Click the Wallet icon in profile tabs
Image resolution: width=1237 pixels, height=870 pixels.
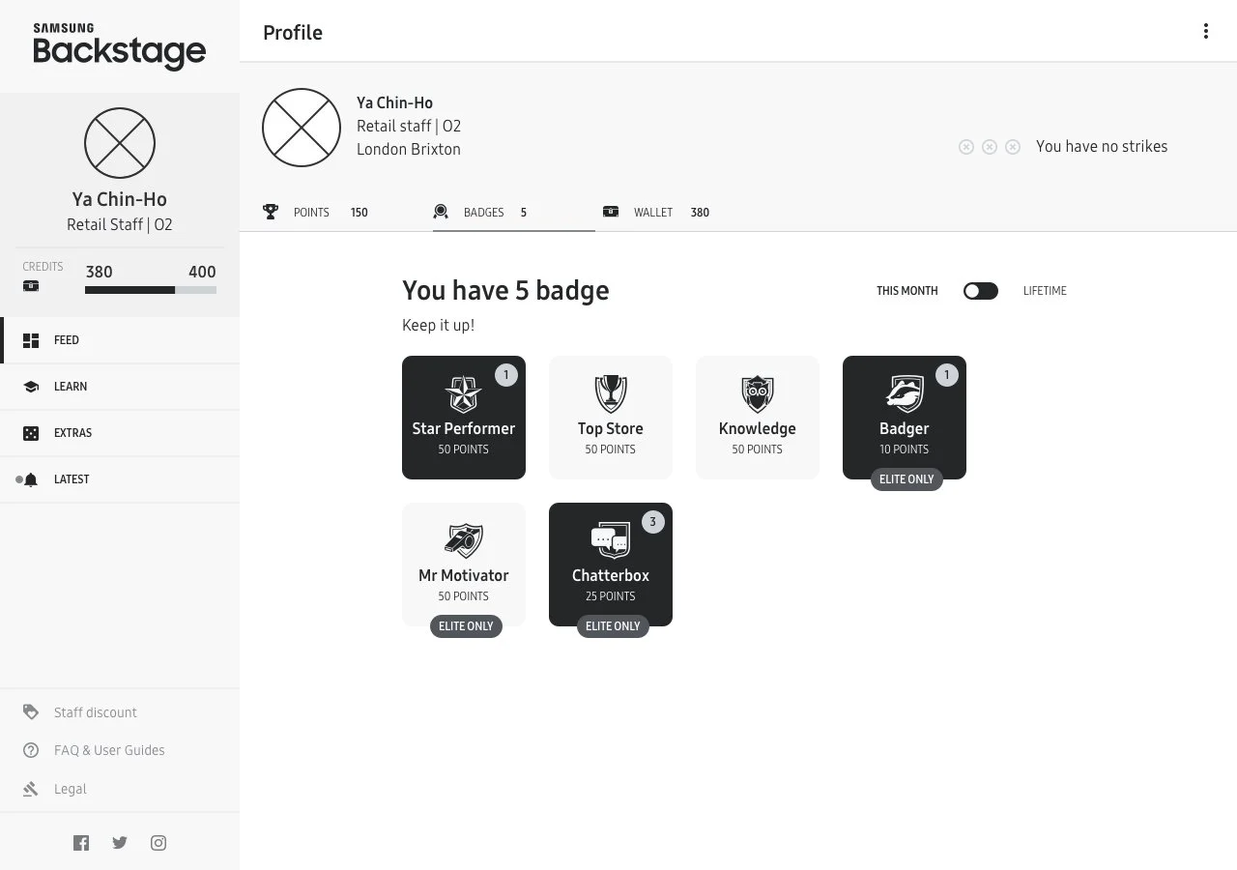[611, 212]
